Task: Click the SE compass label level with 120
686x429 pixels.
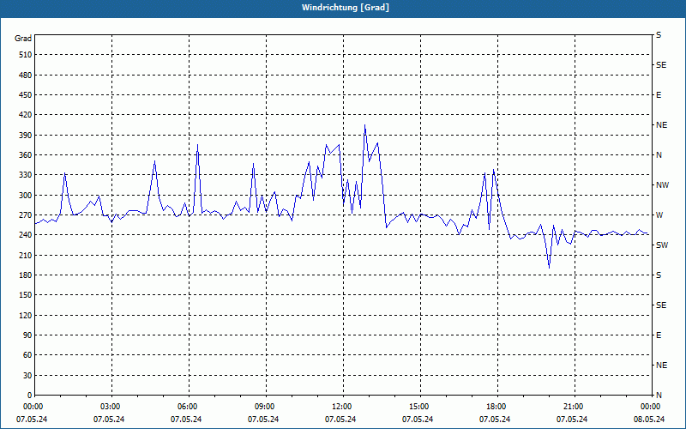Action: click(661, 305)
